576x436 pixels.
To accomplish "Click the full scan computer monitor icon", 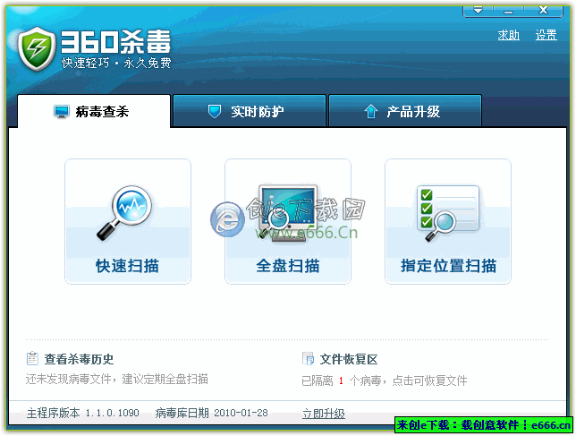I will click(287, 213).
